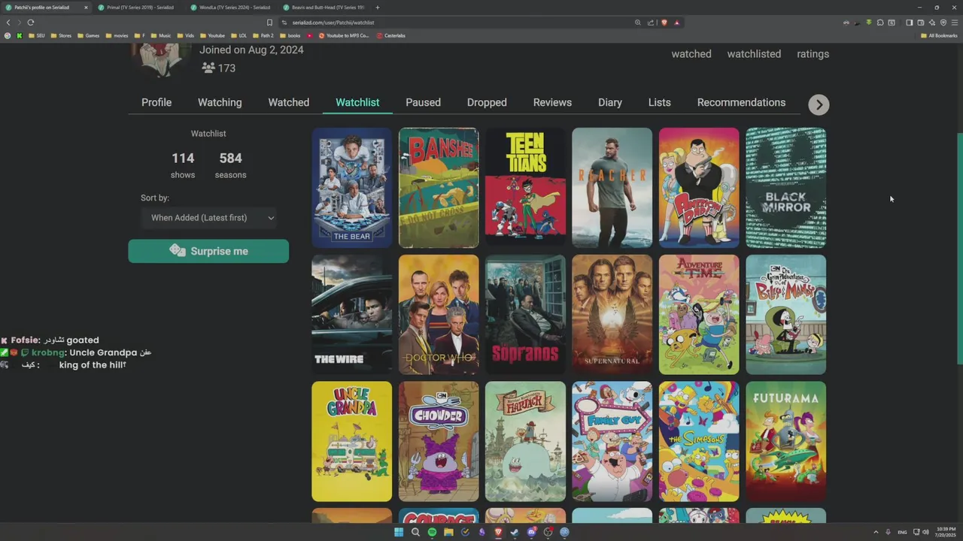Click the bookmark icon beside address bar
Screen dimensions: 963x541
click(269, 23)
